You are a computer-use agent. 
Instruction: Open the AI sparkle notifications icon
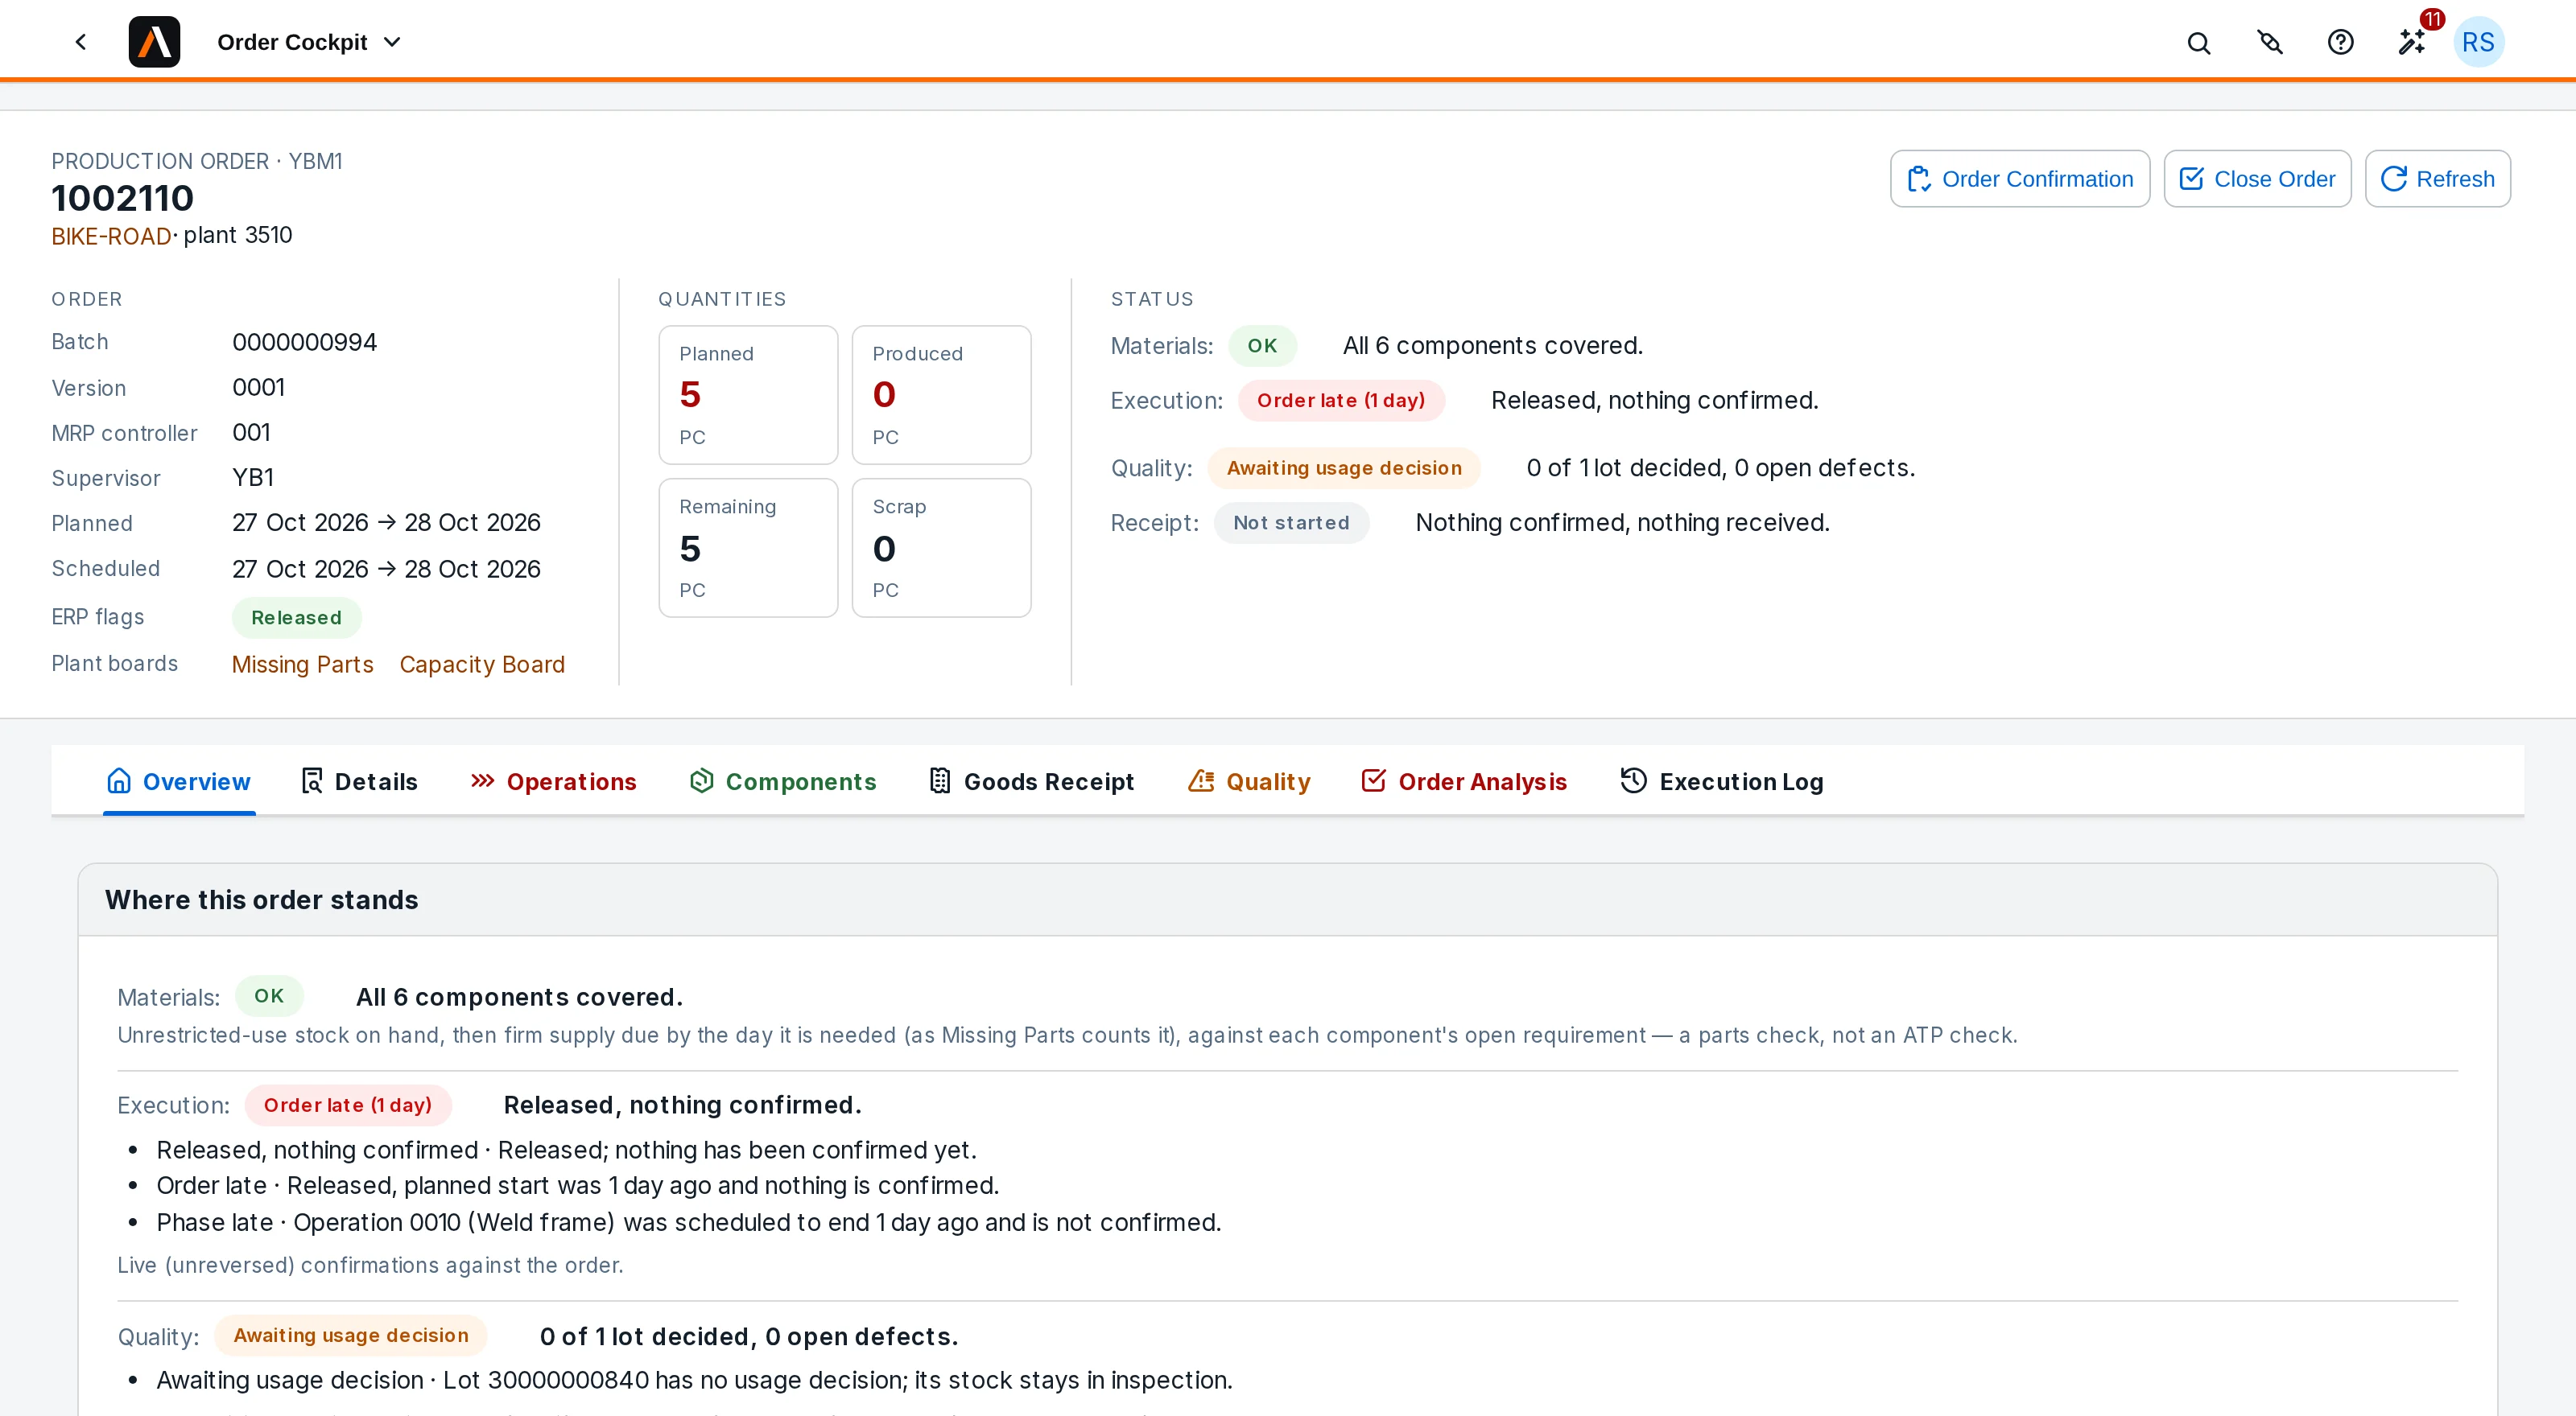[2411, 42]
